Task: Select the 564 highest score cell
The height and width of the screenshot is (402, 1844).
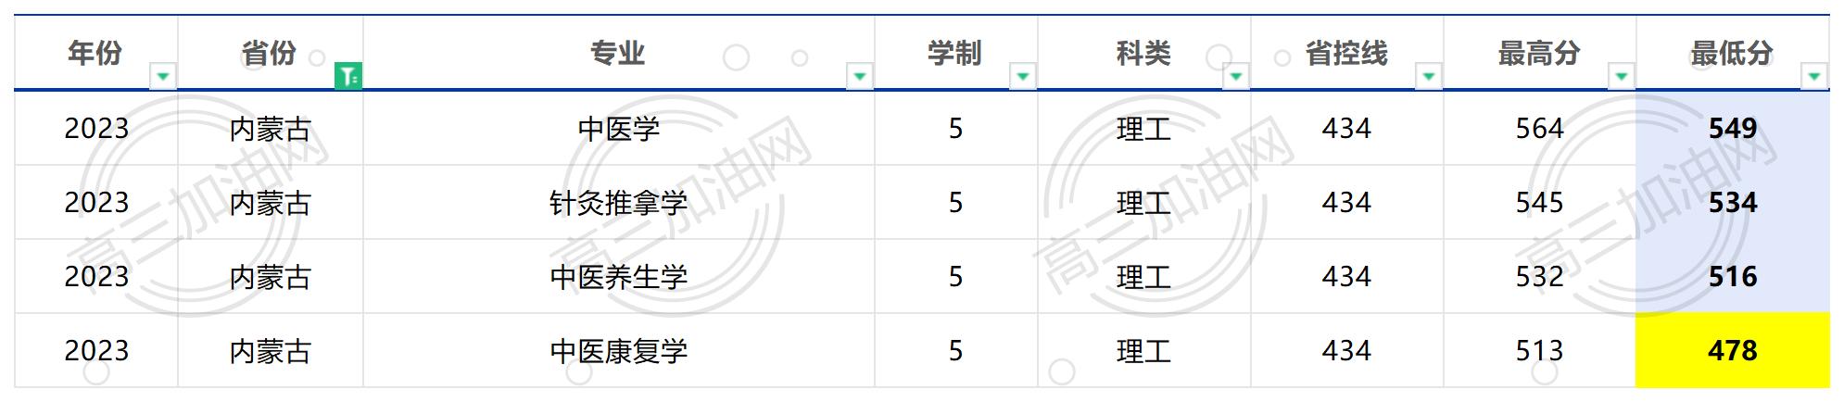Action: point(1540,128)
